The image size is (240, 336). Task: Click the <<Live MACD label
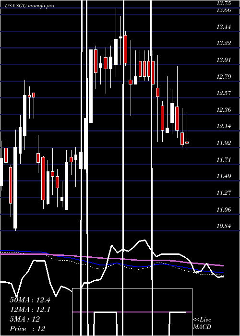click(x=202, y=324)
